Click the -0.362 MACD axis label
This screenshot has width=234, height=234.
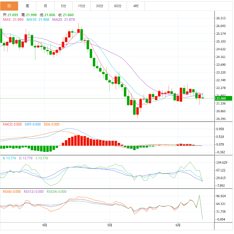[221, 152]
